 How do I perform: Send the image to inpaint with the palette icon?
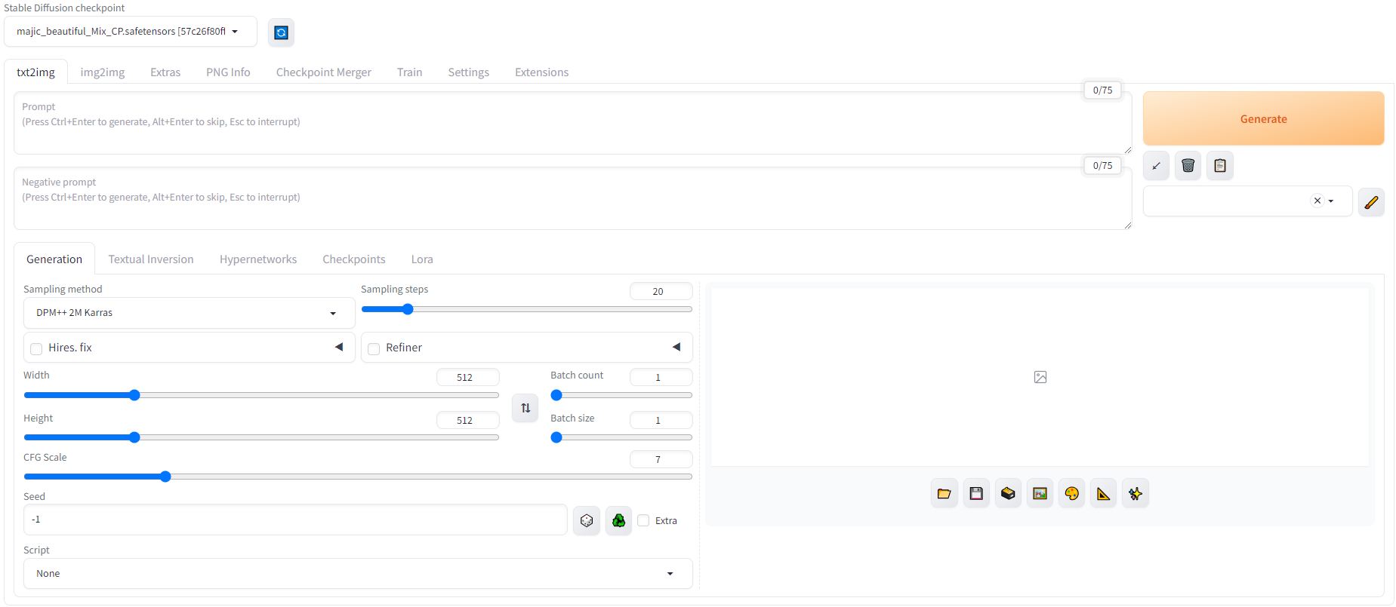[1071, 494]
